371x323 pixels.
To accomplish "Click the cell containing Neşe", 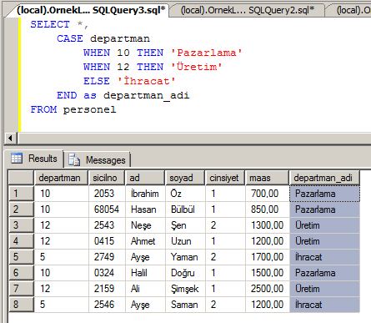I will [x=145, y=225].
